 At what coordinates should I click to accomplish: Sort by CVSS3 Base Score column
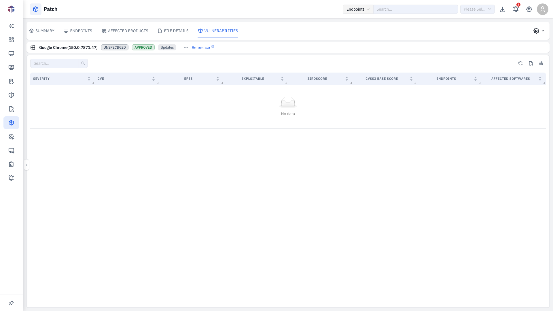click(411, 79)
